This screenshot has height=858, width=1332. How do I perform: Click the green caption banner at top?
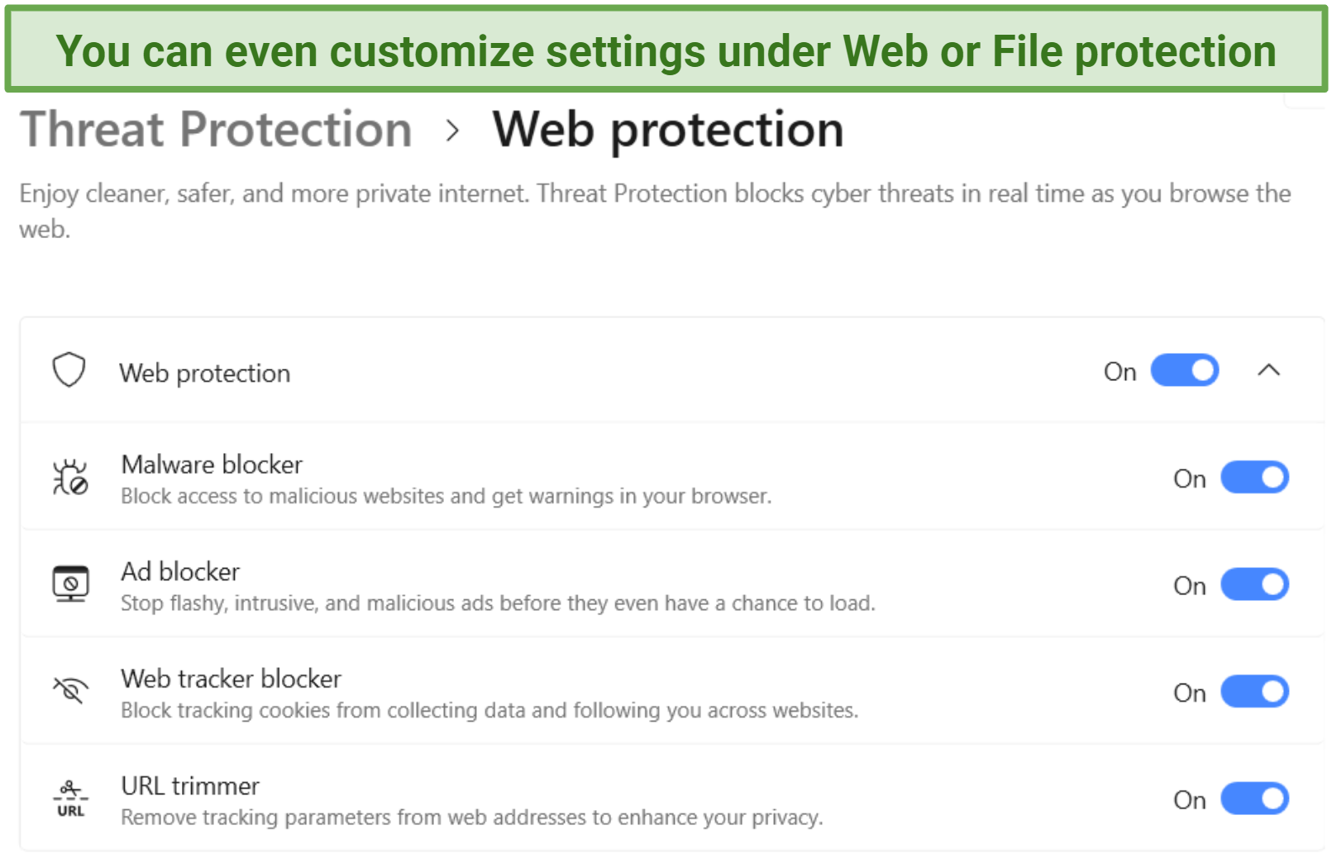coord(666,50)
